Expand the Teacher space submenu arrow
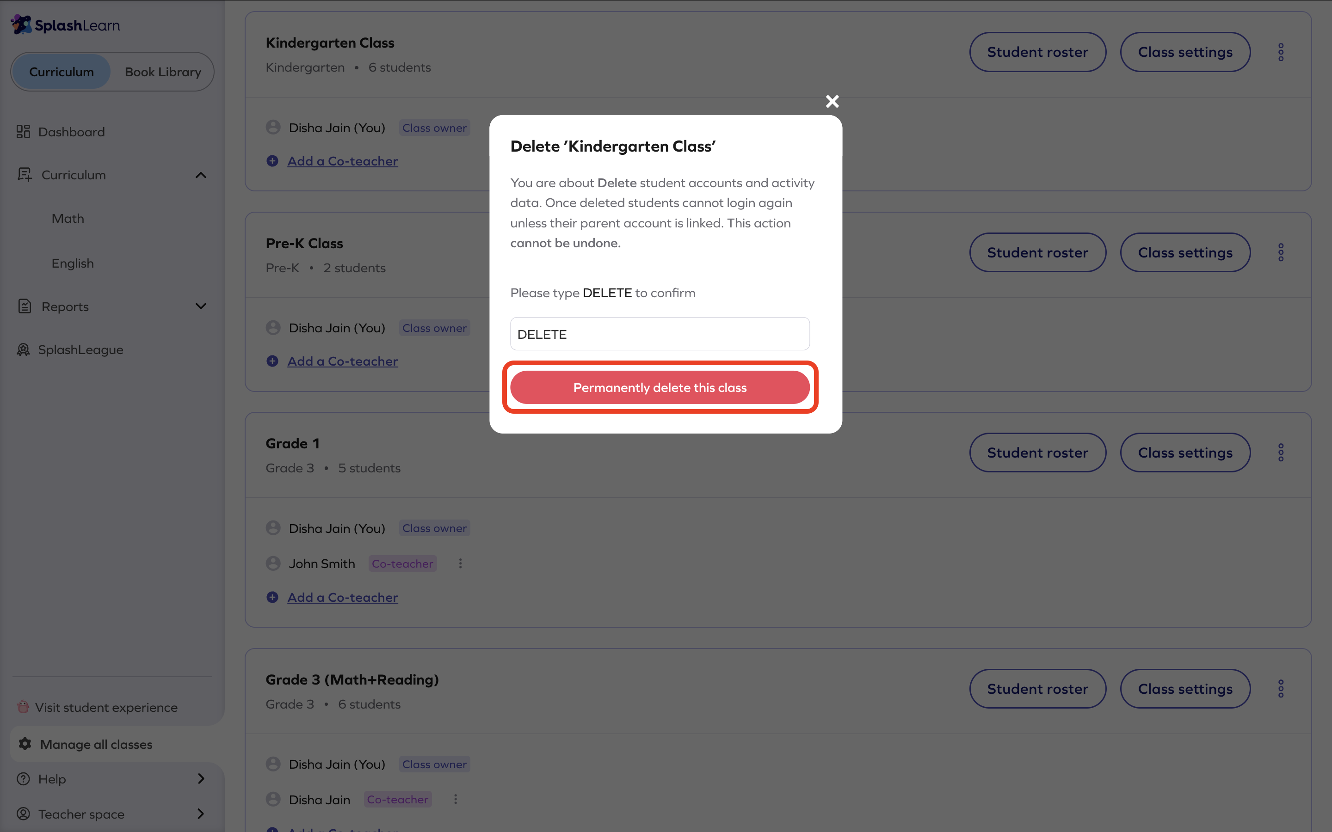The width and height of the screenshot is (1332, 832). tap(201, 814)
